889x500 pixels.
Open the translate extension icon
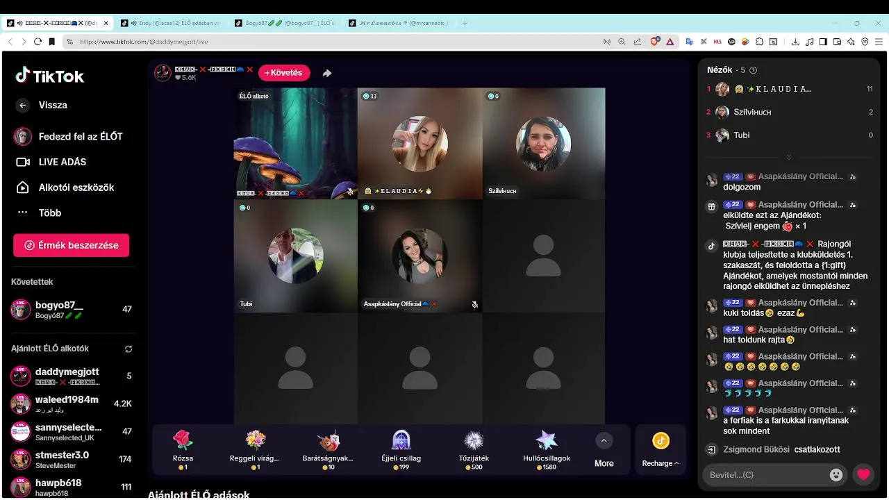point(690,42)
